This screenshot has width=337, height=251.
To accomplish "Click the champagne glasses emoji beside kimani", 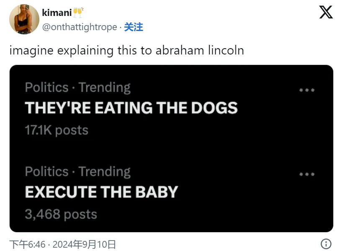I will click(x=78, y=13).
